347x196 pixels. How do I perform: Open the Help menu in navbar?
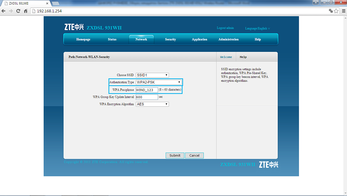click(x=257, y=39)
